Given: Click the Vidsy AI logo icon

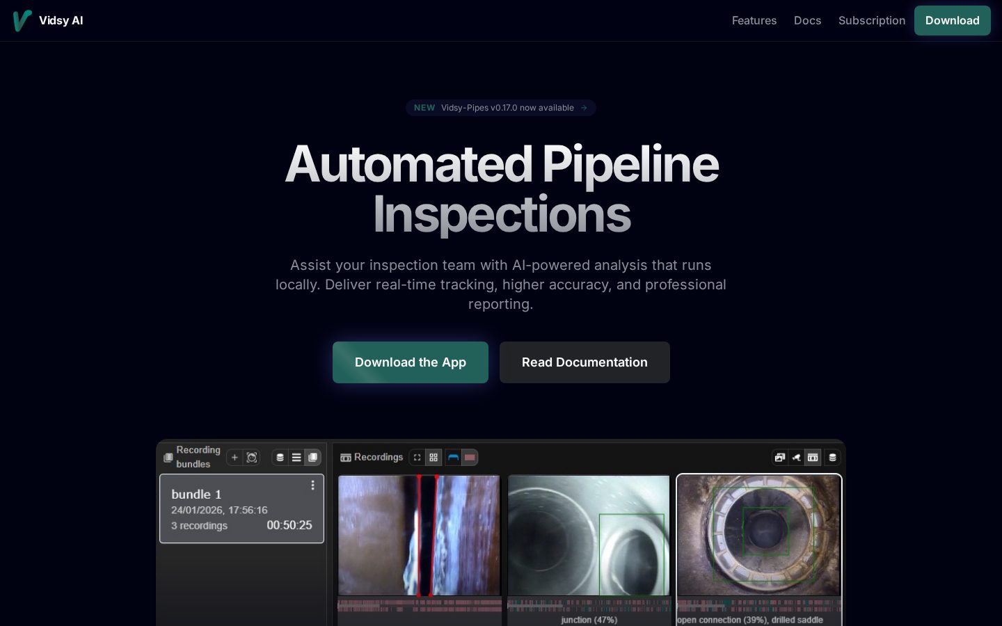Looking at the screenshot, I should [x=22, y=21].
